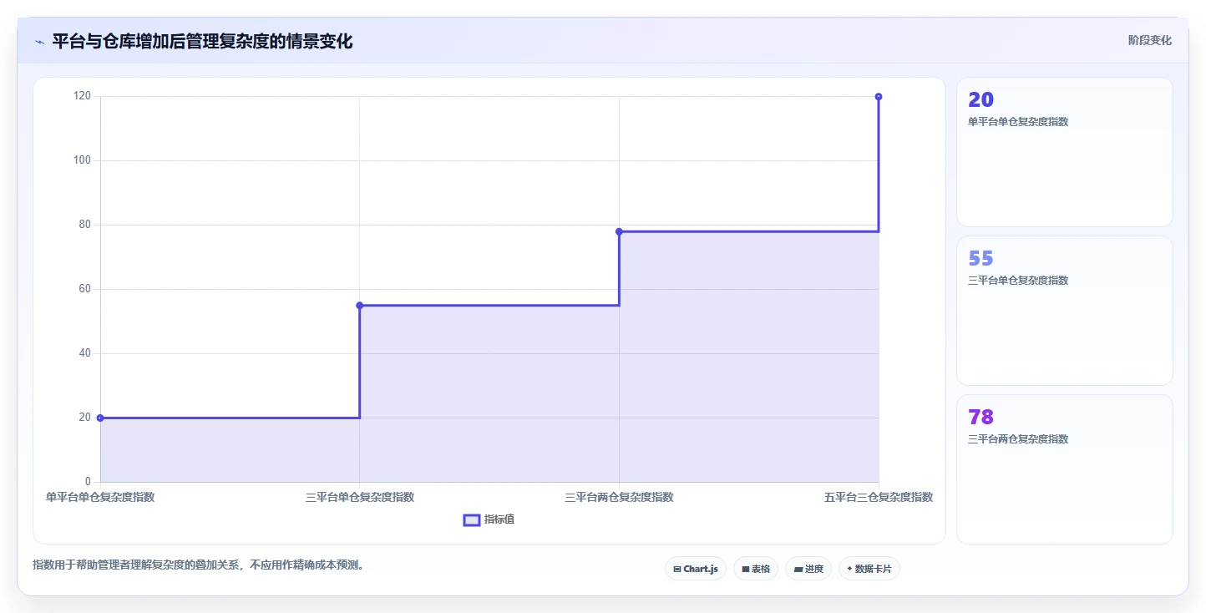
Task: Click the icon inside the 数据卡片 chip
Action: point(849,569)
